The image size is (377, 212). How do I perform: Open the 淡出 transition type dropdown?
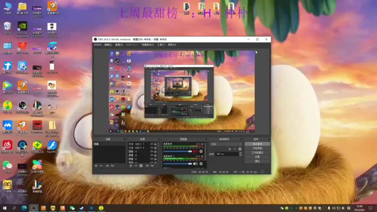(x=226, y=144)
